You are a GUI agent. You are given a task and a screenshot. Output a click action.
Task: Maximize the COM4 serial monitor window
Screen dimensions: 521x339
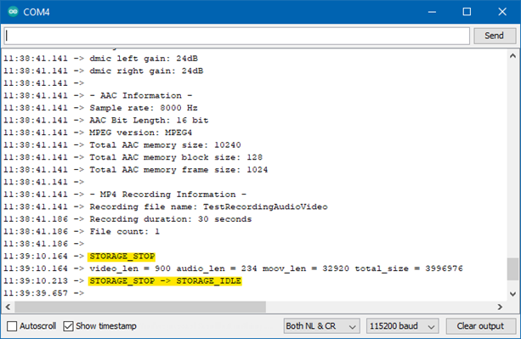click(467, 12)
